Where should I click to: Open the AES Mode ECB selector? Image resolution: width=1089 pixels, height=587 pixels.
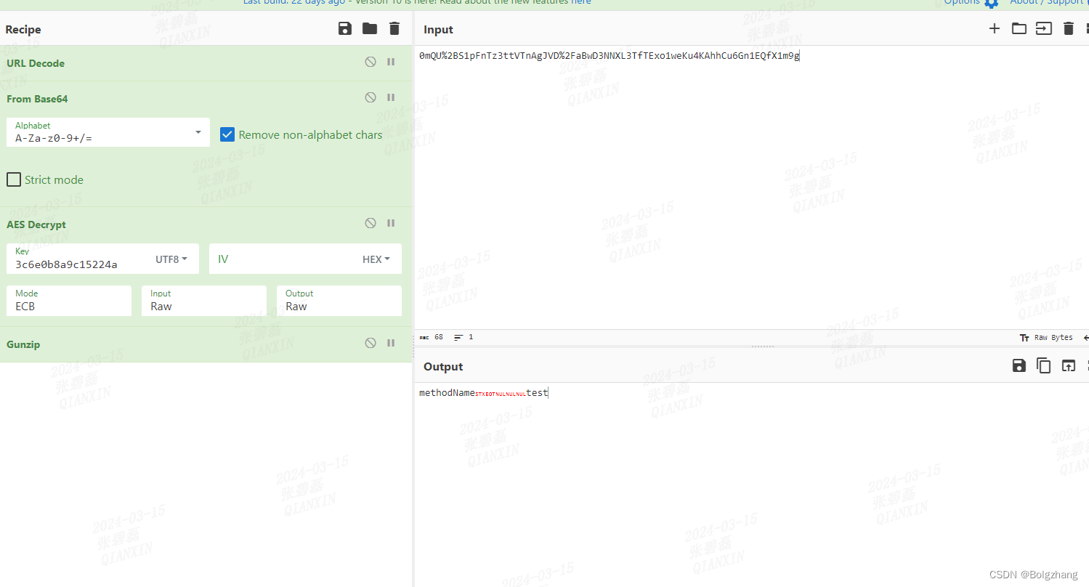(69, 301)
